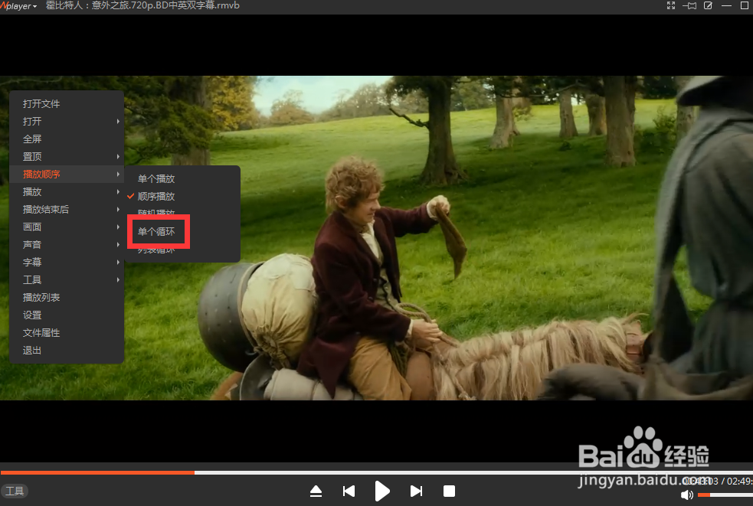Click the mini-mode icon in title bar
The image size is (753, 506).
(708, 6)
